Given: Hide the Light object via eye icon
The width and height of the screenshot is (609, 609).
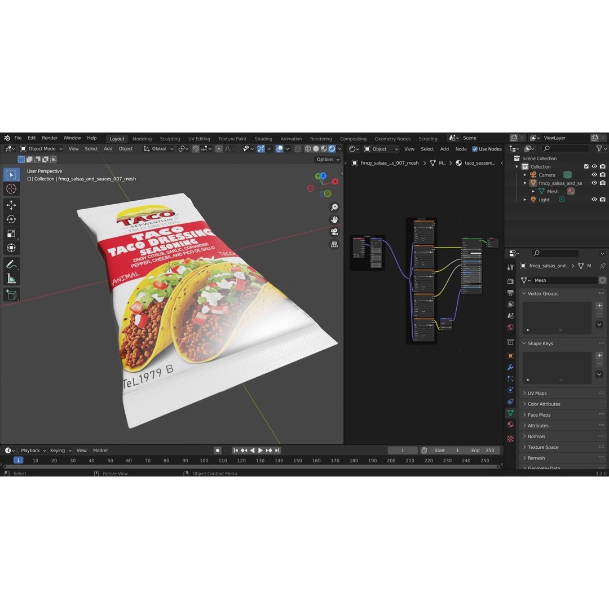Looking at the screenshot, I should tap(594, 199).
